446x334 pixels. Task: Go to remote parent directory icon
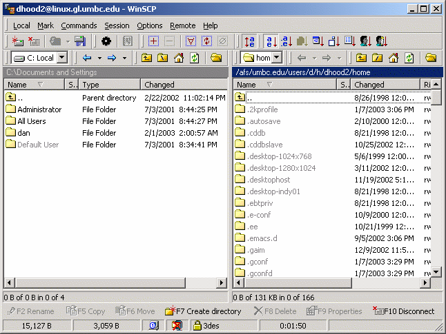tap(361, 58)
